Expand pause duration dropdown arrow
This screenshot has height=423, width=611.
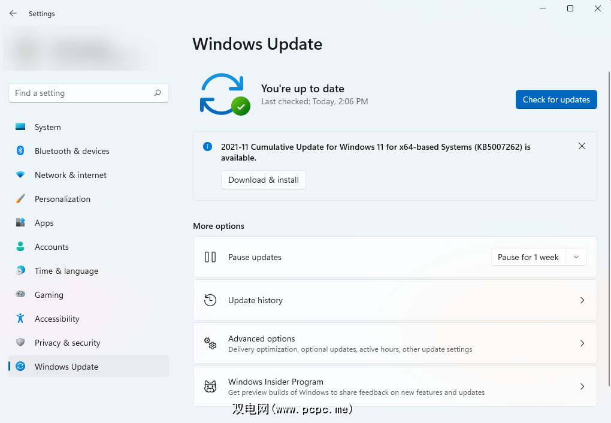click(576, 257)
